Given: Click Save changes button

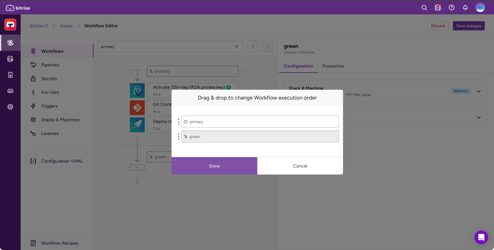Looking at the screenshot, I should click(469, 26).
